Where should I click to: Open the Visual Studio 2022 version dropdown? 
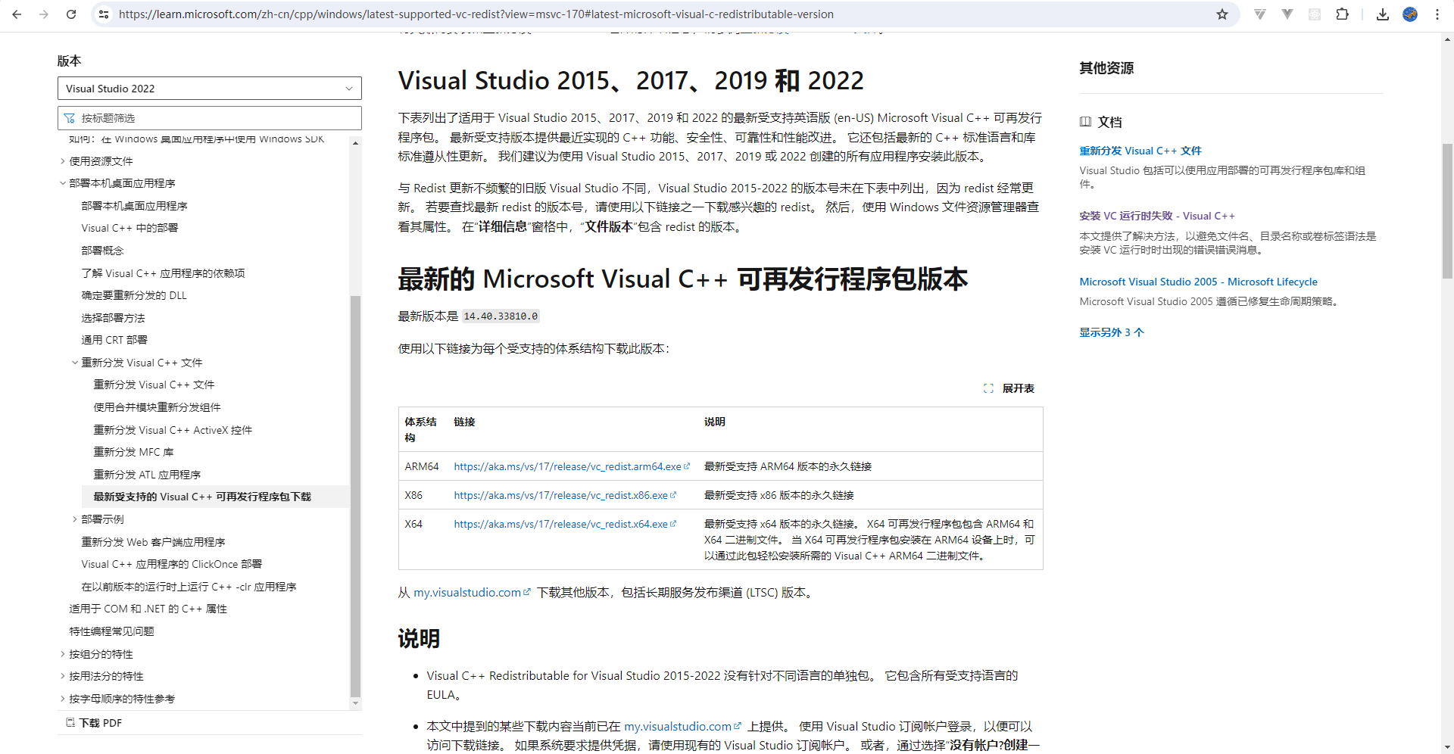pyautogui.click(x=210, y=89)
